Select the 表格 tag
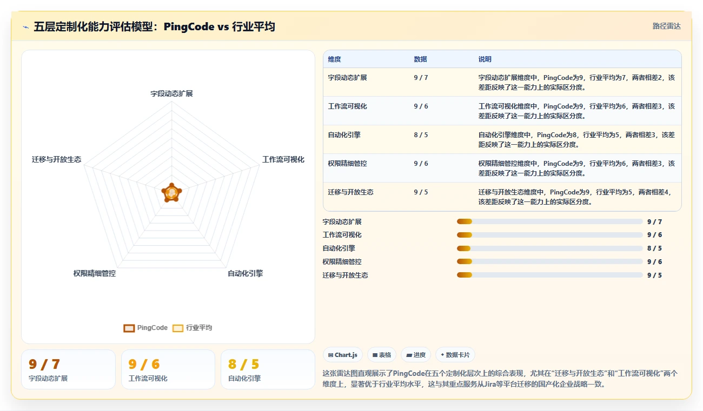703x411 pixels. [382, 355]
